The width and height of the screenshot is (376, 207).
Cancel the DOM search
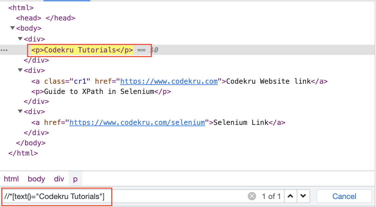(344, 196)
